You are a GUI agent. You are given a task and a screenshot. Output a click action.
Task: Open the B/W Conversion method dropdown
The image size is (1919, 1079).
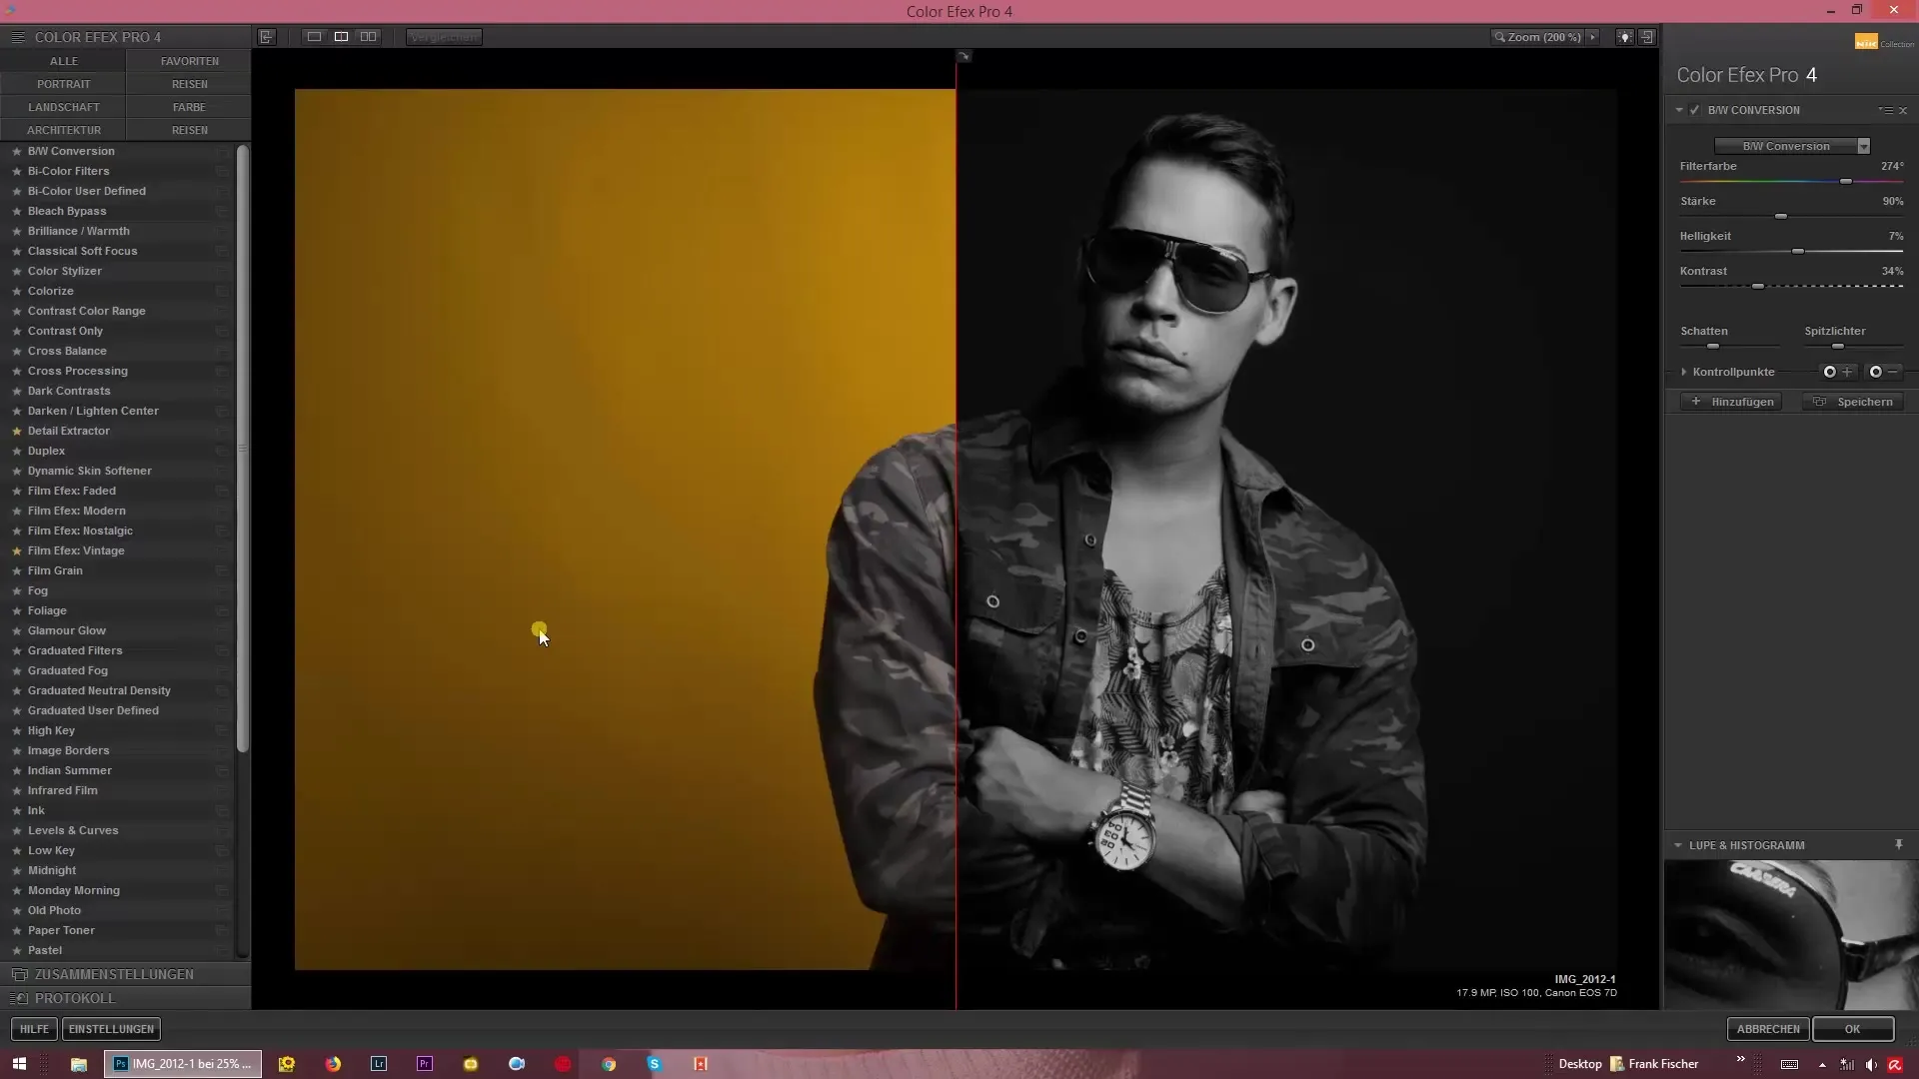[x=1792, y=146]
